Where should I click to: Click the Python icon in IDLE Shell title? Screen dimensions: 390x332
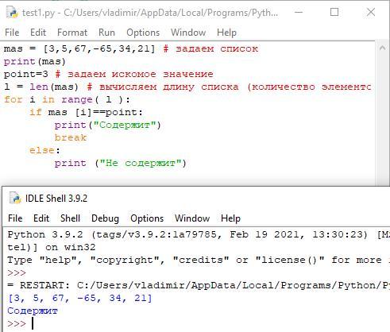(x=15, y=199)
